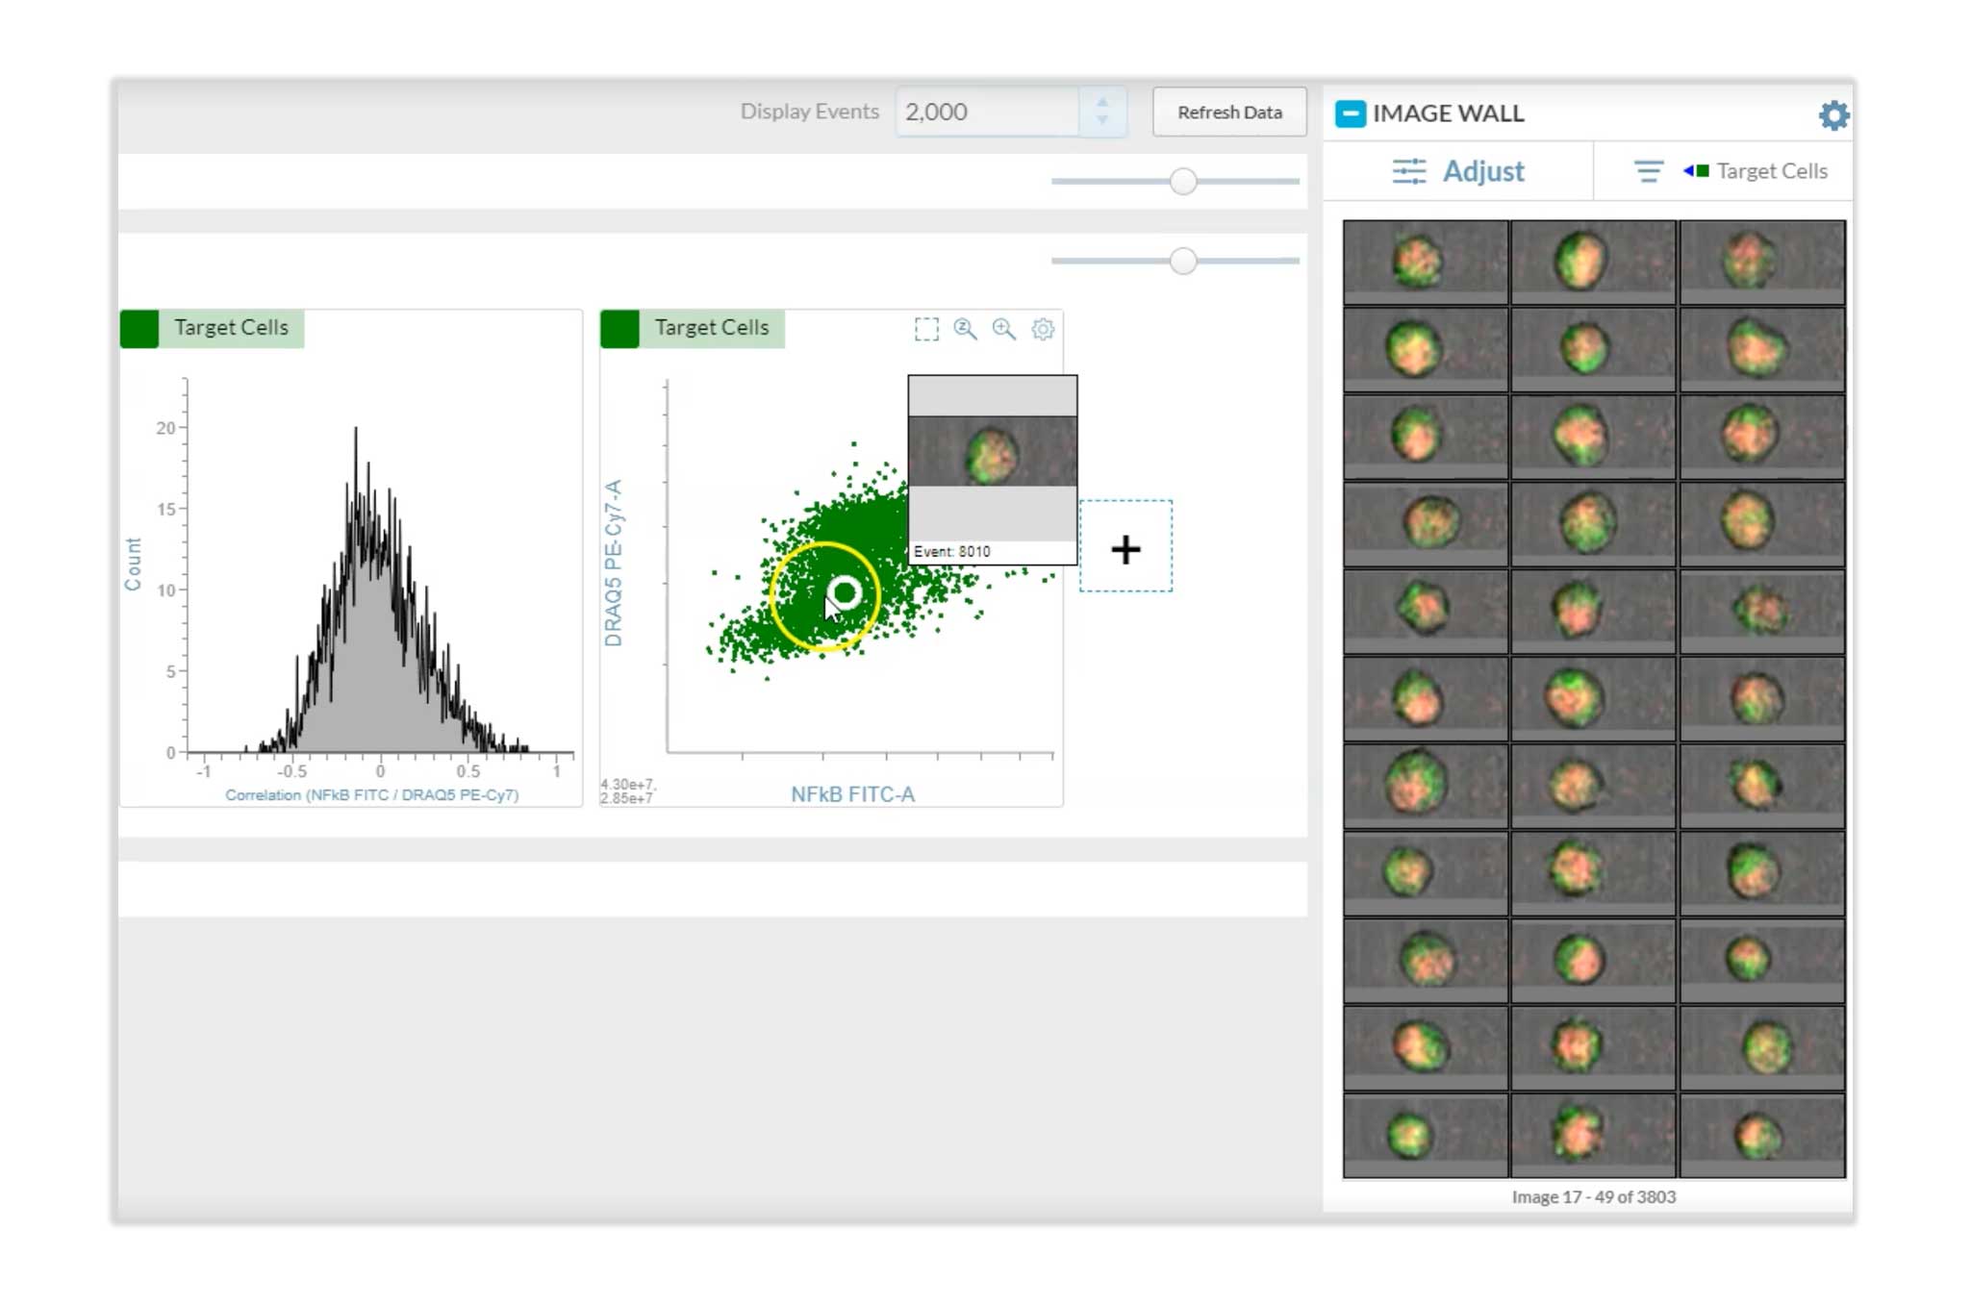
Task: Click histogram plot green color swatch
Action: [x=139, y=328]
